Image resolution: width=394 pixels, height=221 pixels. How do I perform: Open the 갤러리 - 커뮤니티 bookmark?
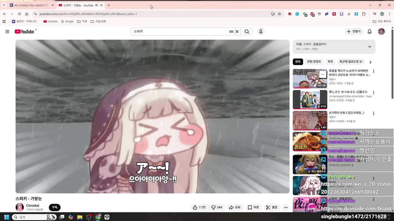(25, 21)
